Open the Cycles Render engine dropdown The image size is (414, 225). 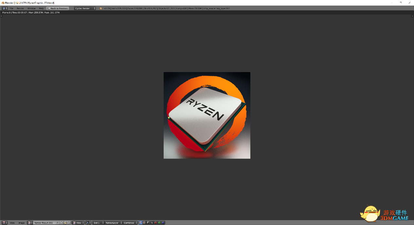(85, 8)
